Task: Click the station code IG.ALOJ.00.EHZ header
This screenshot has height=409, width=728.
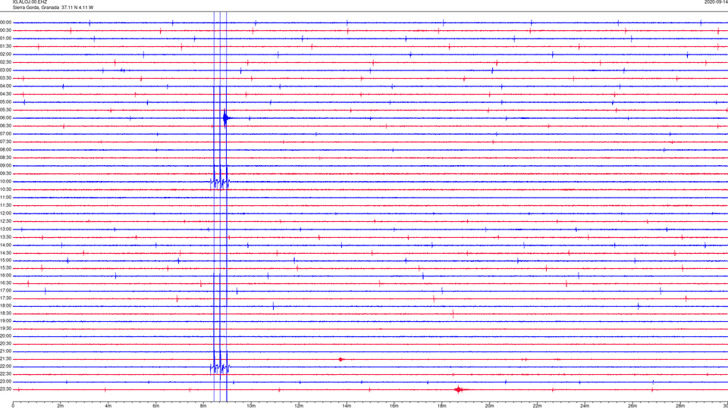Action: tap(30, 2)
